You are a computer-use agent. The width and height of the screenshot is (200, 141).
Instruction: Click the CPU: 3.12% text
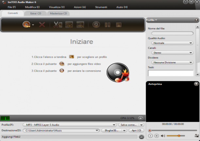click(127, 118)
